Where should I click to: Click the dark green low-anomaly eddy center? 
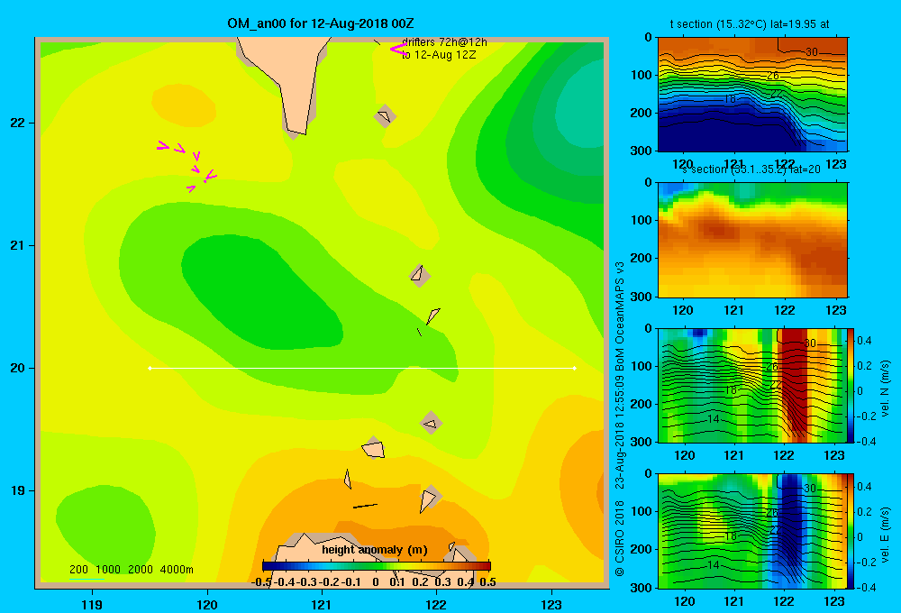click(x=261, y=290)
